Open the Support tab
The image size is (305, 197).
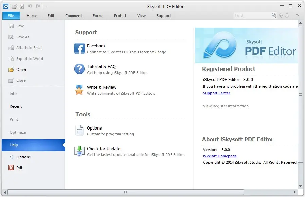click(164, 16)
